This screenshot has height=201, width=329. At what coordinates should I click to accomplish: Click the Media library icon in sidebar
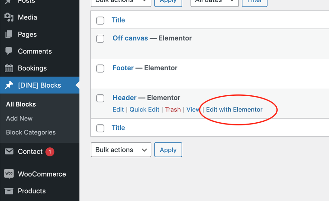tap(9, 17)
